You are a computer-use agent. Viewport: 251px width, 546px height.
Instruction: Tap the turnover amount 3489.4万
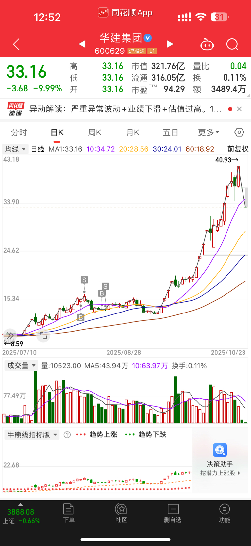229,89
